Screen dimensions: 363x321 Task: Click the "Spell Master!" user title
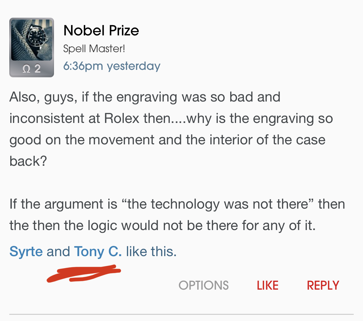tap(94, 49)
